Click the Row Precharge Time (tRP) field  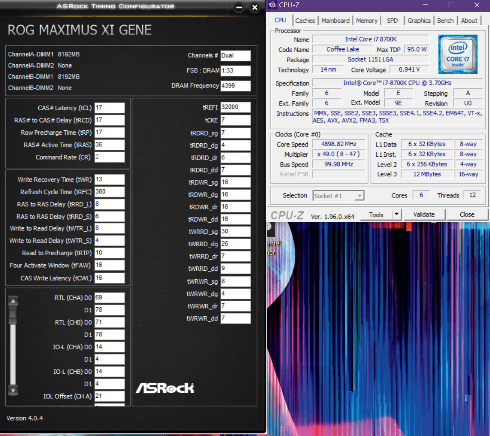110,132
